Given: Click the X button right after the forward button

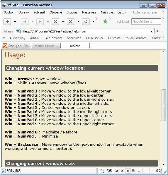Looking at the screenshot, I should click(55, 21).
